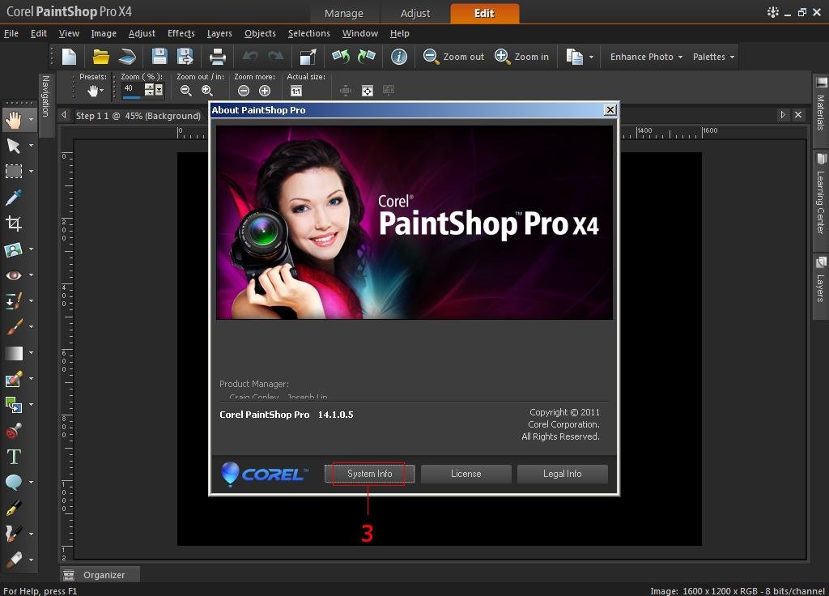Open the License dialog button
This screenshot has width=829, height=596.
(x=466, y=474)
